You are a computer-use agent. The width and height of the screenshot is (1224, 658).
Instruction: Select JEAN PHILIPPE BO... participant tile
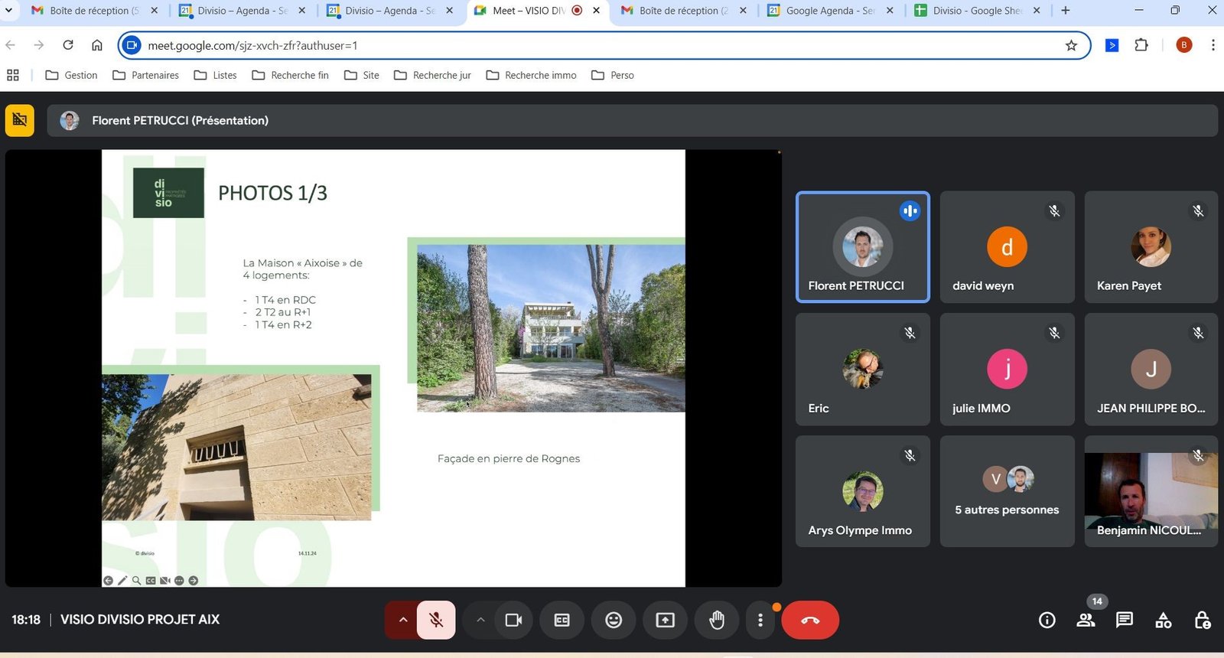1151,369
